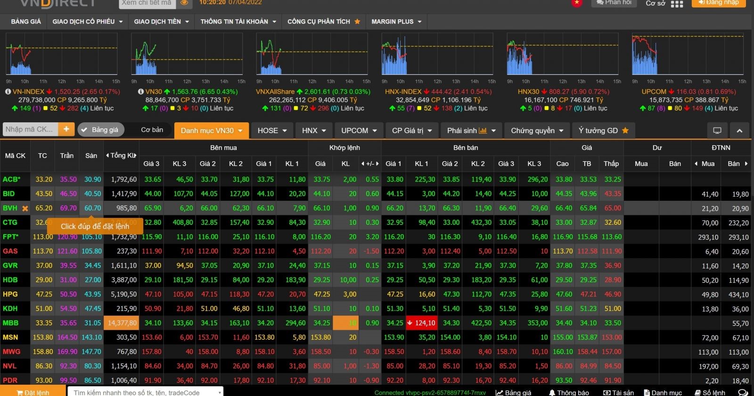This screenshot has width=754, height=396.
Task: Collapse the index charts with the up chevron
Action: coord(739,131)
